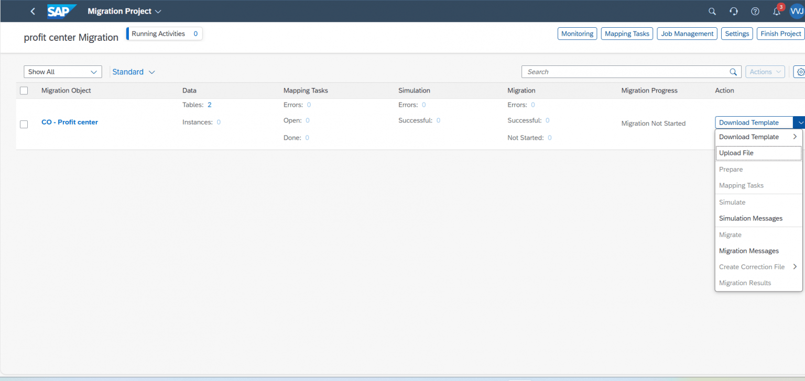This screenshot has height=381, width=805.
Task: Open the help question mark icon
Action: [x=755, y=11]
